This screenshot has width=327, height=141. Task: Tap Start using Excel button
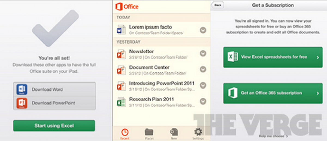click(54, 125)
